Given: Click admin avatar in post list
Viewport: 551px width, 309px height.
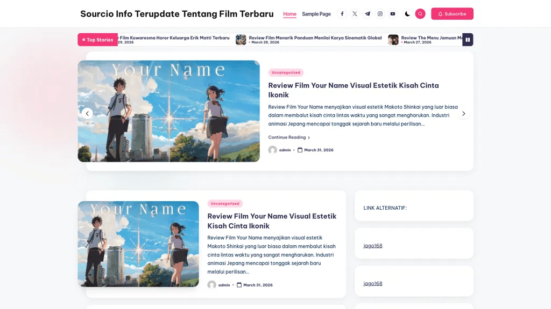Looking at the screenshot, I should tap(211, 285).
